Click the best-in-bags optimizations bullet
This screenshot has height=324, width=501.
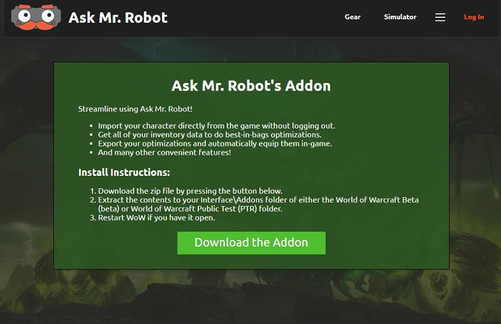[x=210, y=135]
